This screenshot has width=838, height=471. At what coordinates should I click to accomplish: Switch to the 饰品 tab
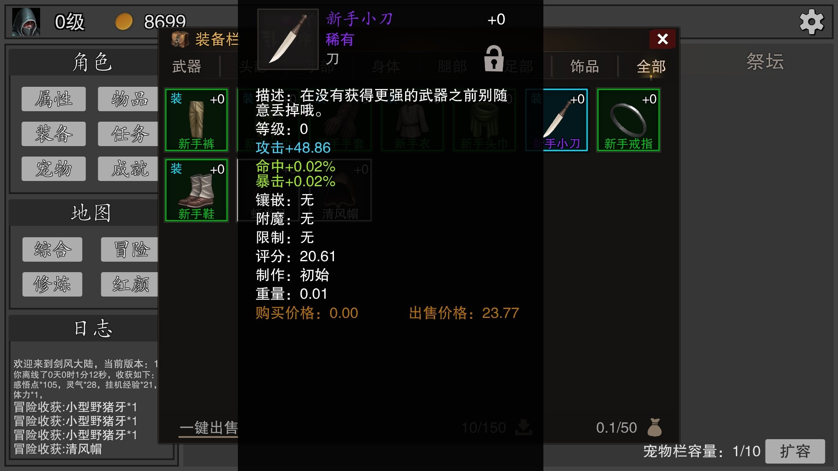coord(584,66)
